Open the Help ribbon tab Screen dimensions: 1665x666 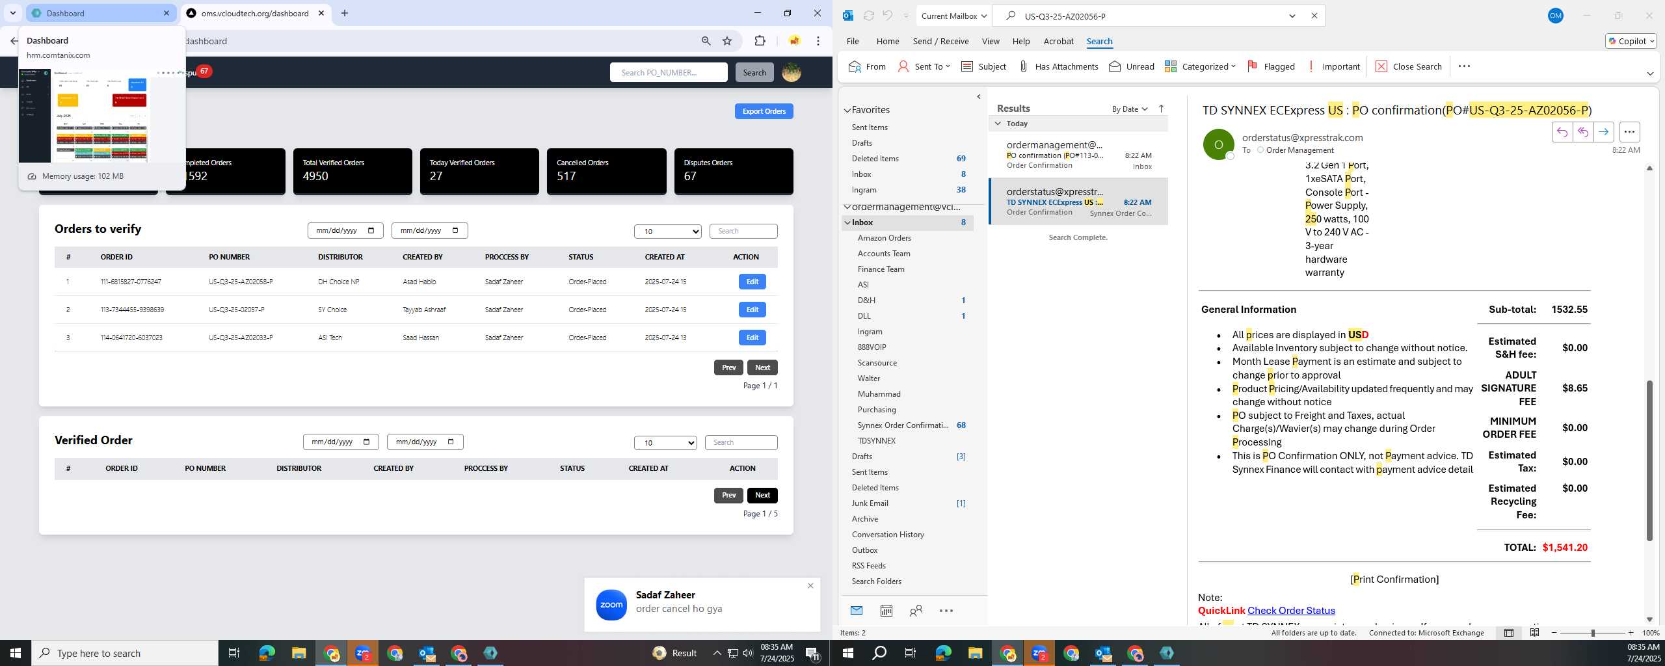pos(1021,41)
